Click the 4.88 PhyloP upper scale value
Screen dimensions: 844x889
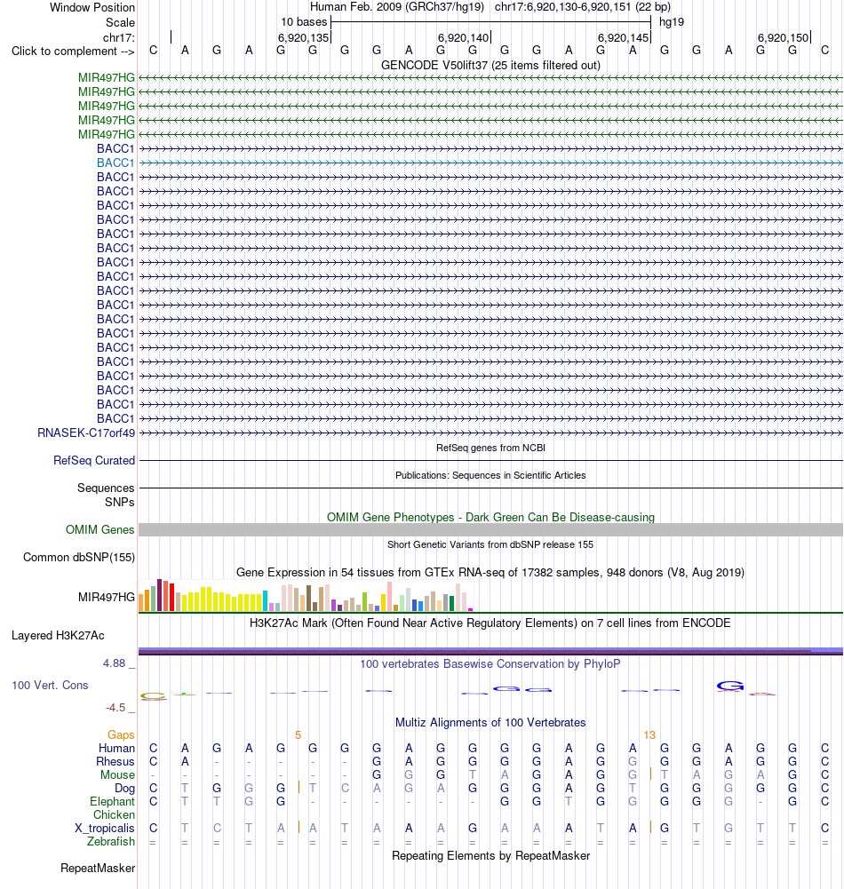coord(114,663)
